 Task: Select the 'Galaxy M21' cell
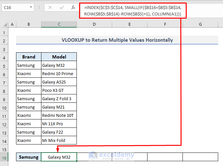coord(59,107)
